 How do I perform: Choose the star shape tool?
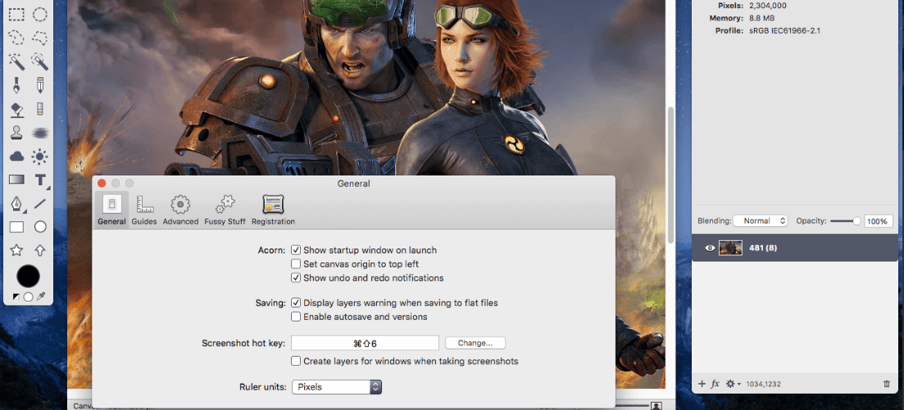pos(16,250)
